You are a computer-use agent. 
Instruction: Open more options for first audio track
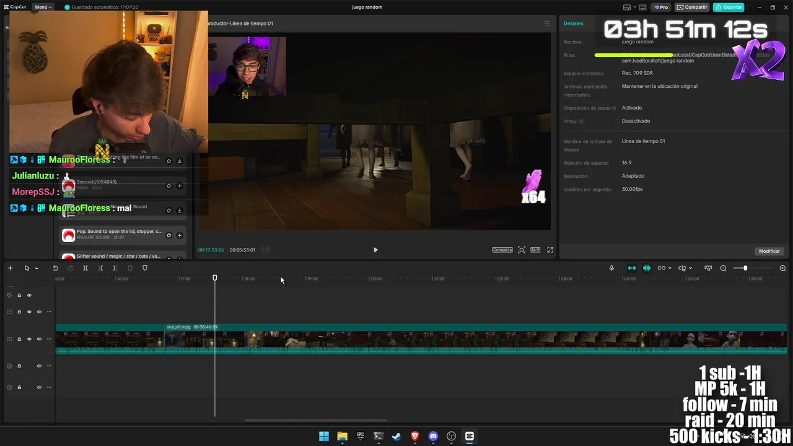click(49, 366)
